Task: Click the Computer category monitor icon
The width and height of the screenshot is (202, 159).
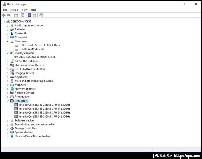Action: tap(12, 37)
